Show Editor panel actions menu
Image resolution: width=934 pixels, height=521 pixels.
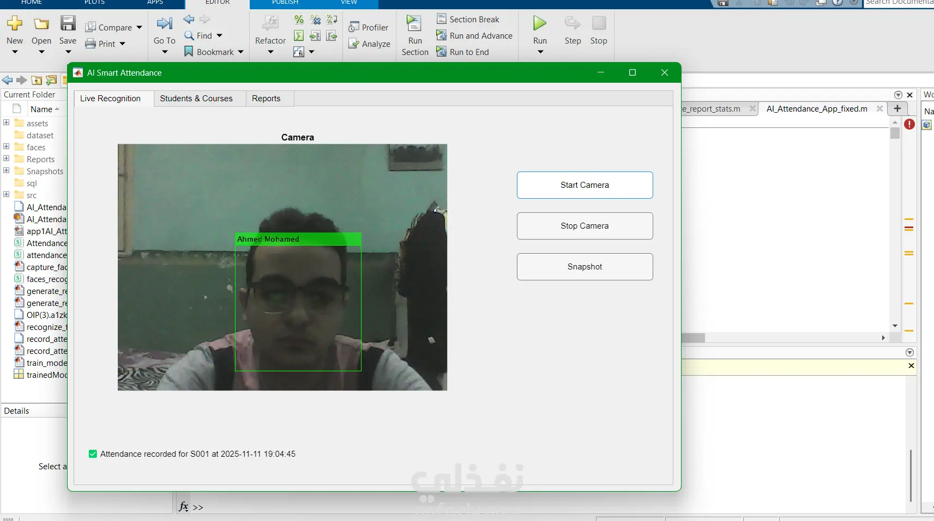coord(898,95)
